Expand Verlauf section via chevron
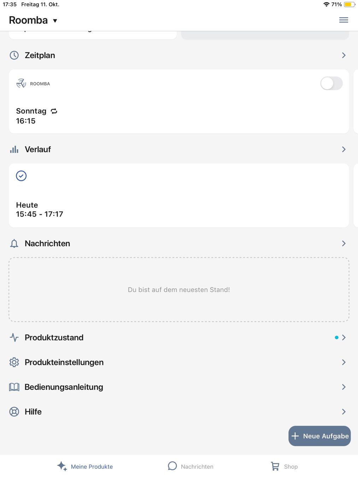358x477 pixels. coord(344,149)
